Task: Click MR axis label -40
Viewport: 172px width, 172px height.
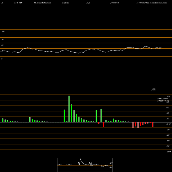Action: tap(168, 135)
